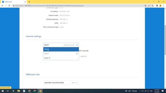Open the Chrome profile avatar
Image resolution: width=166 pixels, height=93 pixels.
click(160, 6)
